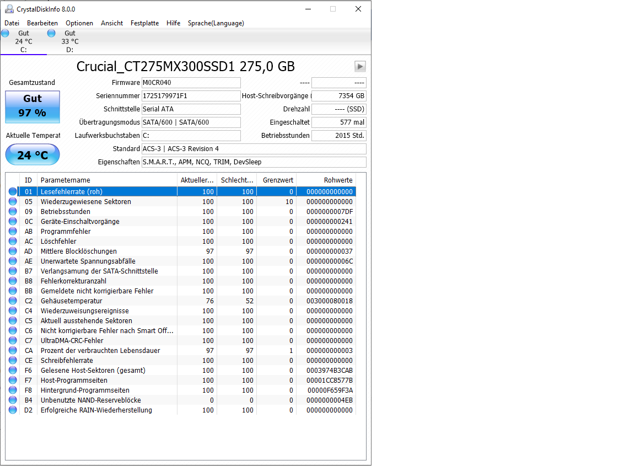Select the Nicht korrigierbare Fehler nach Smart Off row text
This screenshot has width=635, height=466.
coord(107,331)
